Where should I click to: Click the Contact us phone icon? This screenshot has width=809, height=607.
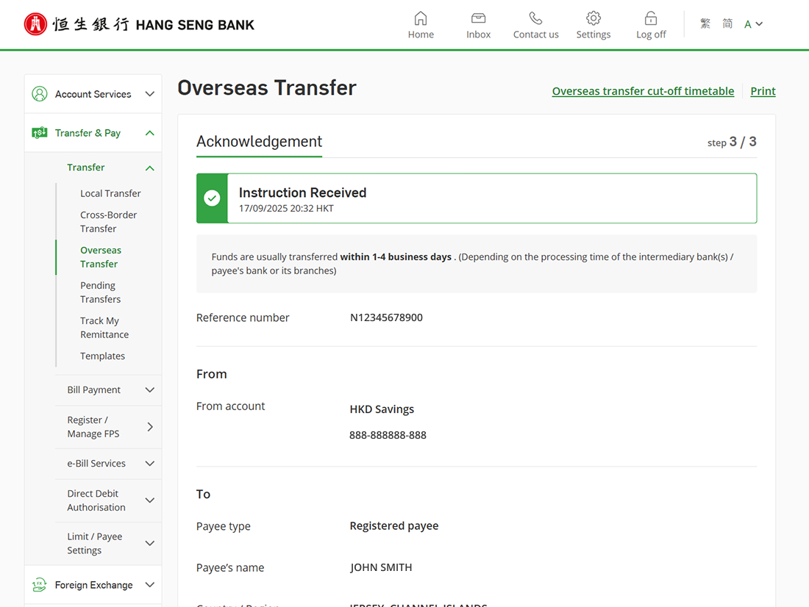(x=535, y=18)
